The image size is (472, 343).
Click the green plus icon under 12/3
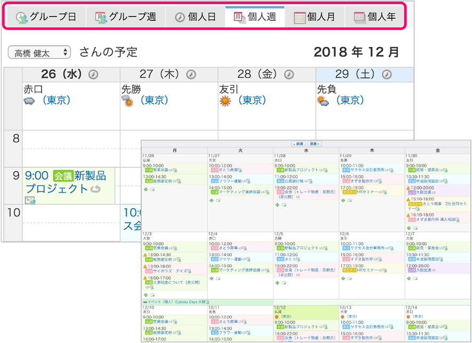145,295
